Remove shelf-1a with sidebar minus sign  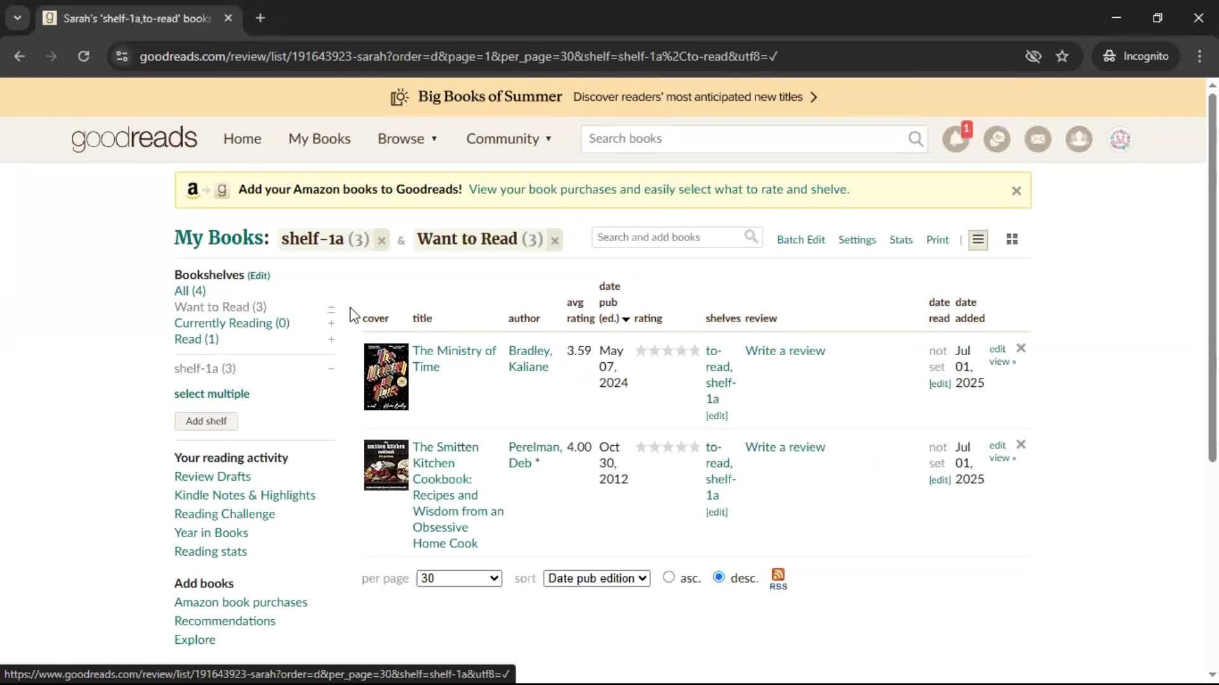point(331,369)
